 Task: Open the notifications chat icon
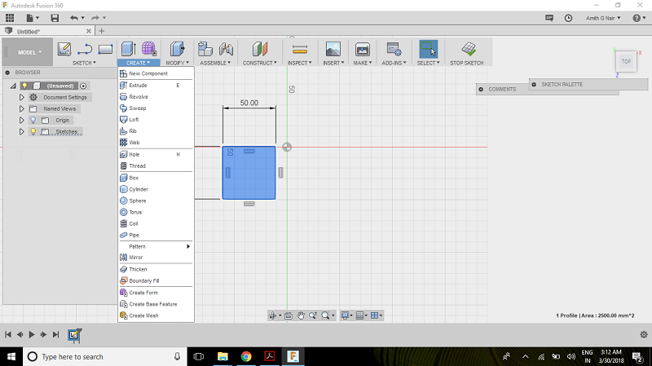549,18
